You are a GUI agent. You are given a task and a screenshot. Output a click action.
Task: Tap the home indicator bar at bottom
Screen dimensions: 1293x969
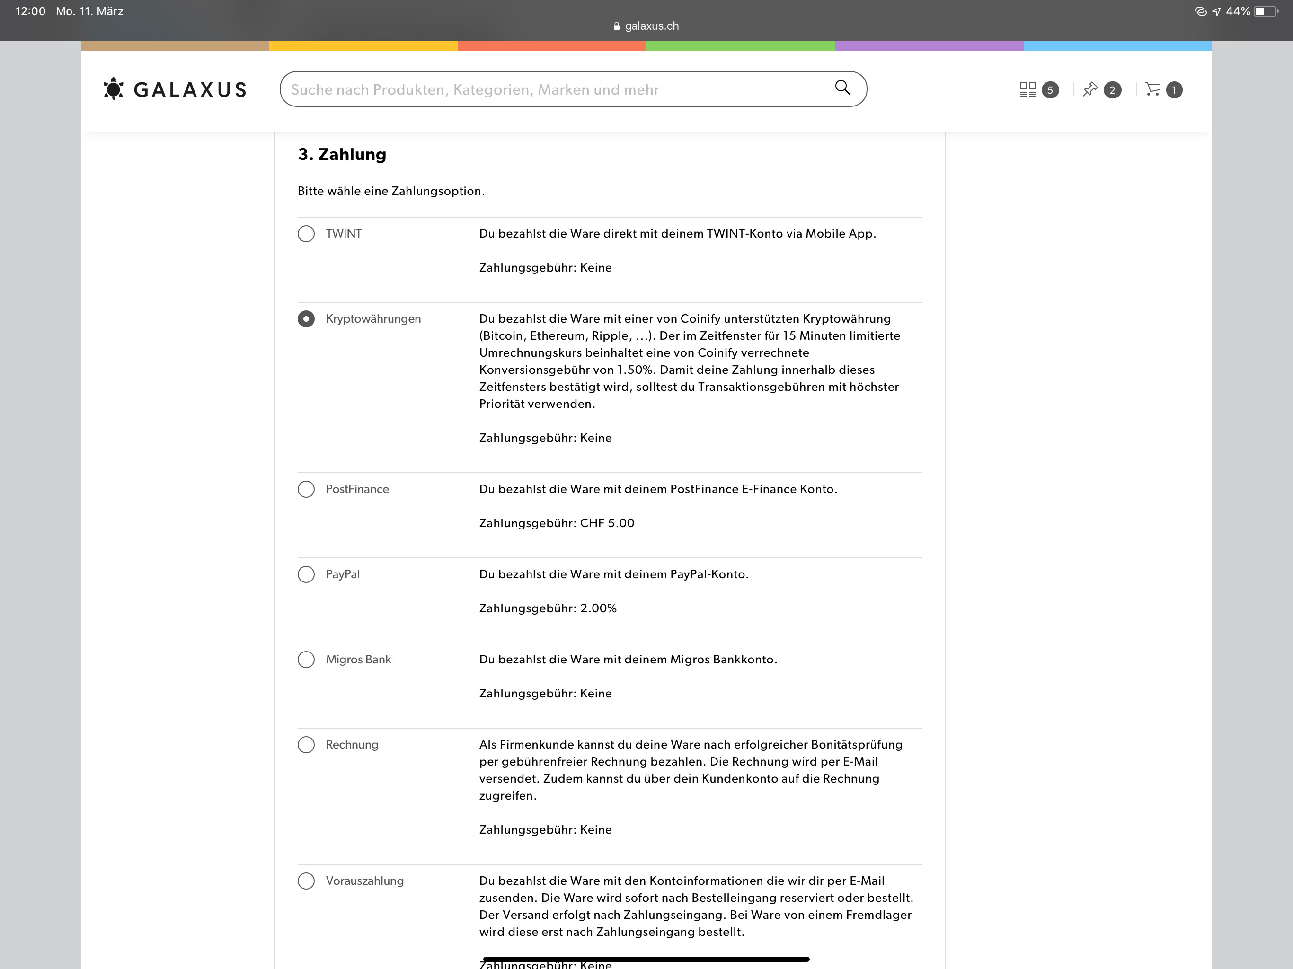[646, 959]
